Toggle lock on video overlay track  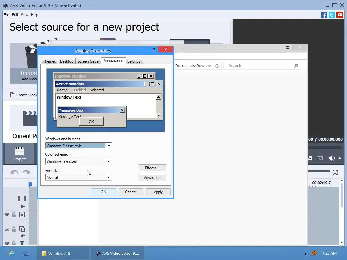(14, 229)
